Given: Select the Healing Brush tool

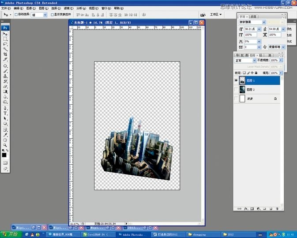Looking at the screenshot, I should pyautogui.click(x=5, y=66).
